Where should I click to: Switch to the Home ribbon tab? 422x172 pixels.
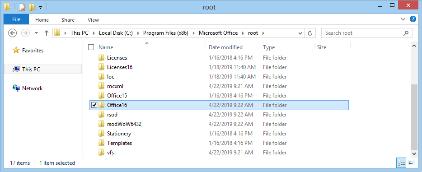42,20
